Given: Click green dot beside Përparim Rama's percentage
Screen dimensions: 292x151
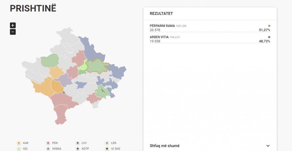Looking at the screenshot, I should tap(269, 26).
